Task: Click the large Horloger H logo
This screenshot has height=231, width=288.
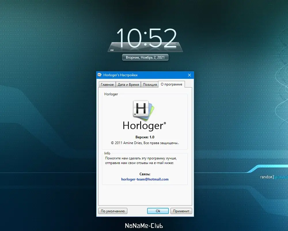Action: tap(143, 110)
